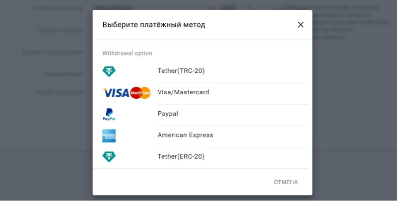Click the Visa logo icon
The image size is (397, 201).
(x=116, y=93)
